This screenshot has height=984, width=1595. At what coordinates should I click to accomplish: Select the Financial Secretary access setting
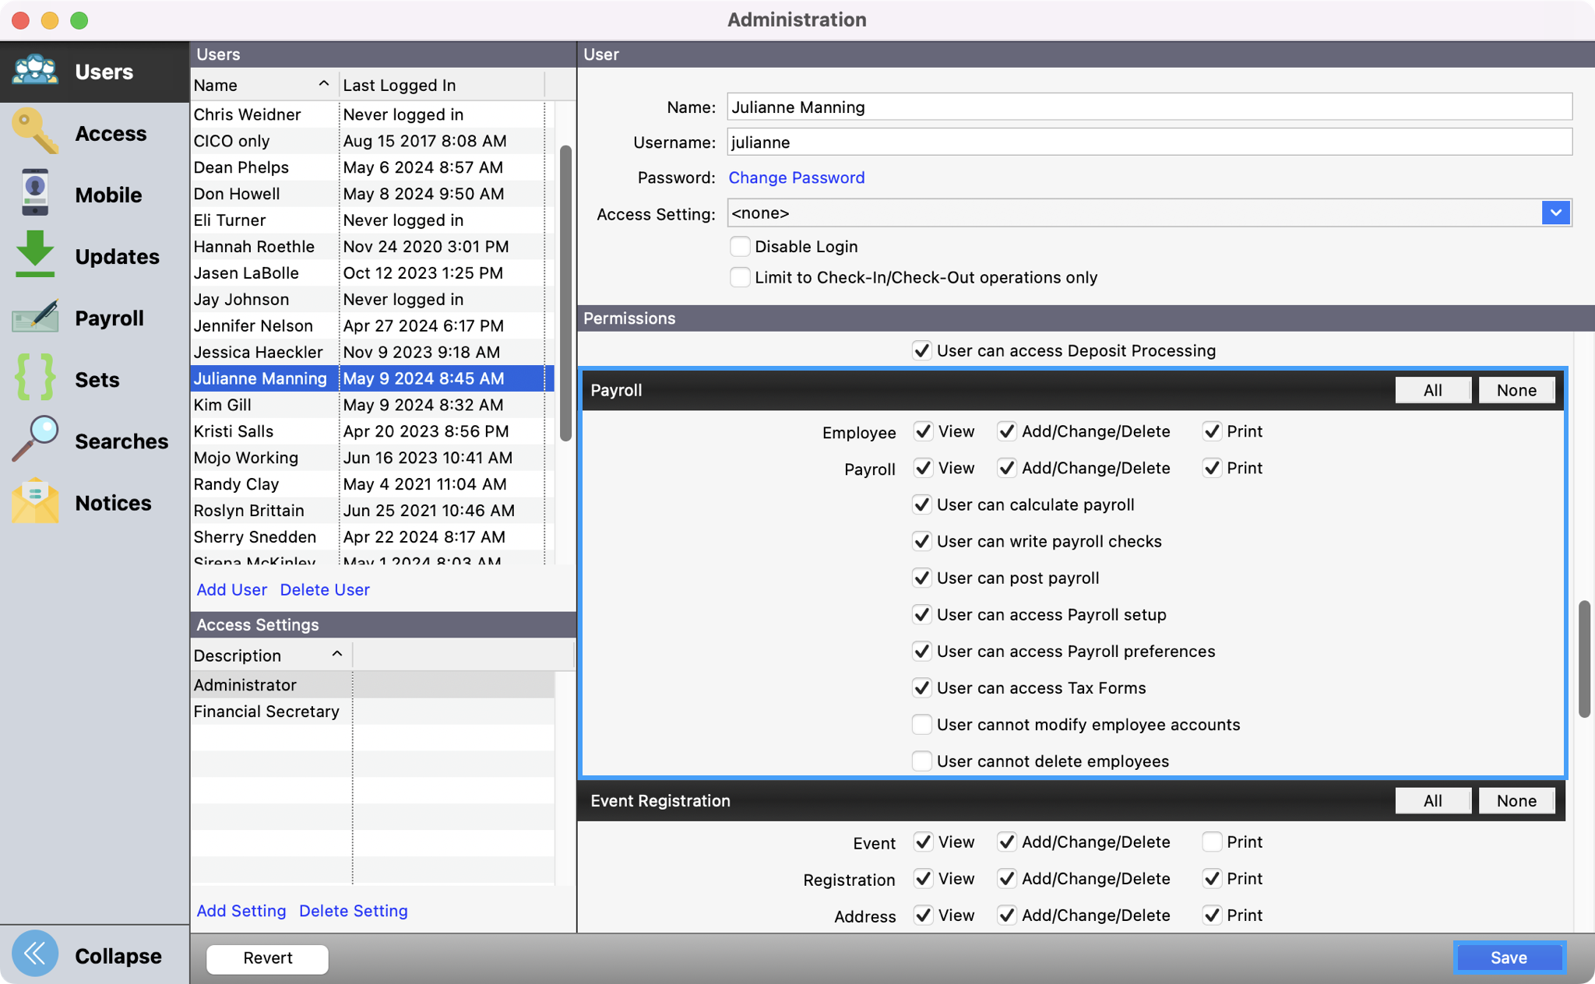coord(266,712)
